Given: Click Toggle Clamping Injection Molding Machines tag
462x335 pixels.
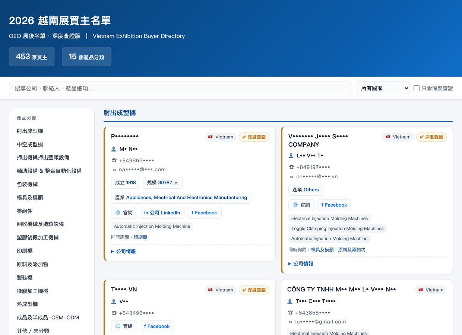Looking at the screenshot, I should pos(338,229).
